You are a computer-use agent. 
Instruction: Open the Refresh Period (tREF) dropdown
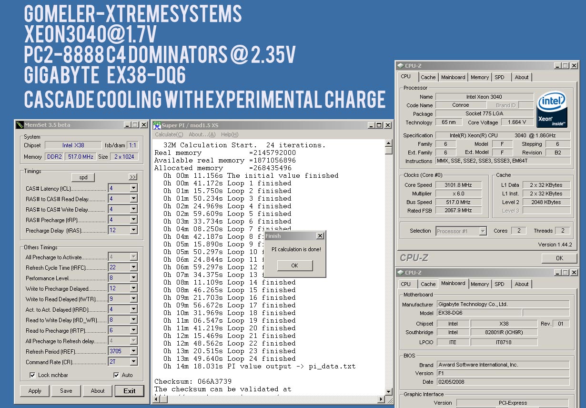click(x=133, y=351)
